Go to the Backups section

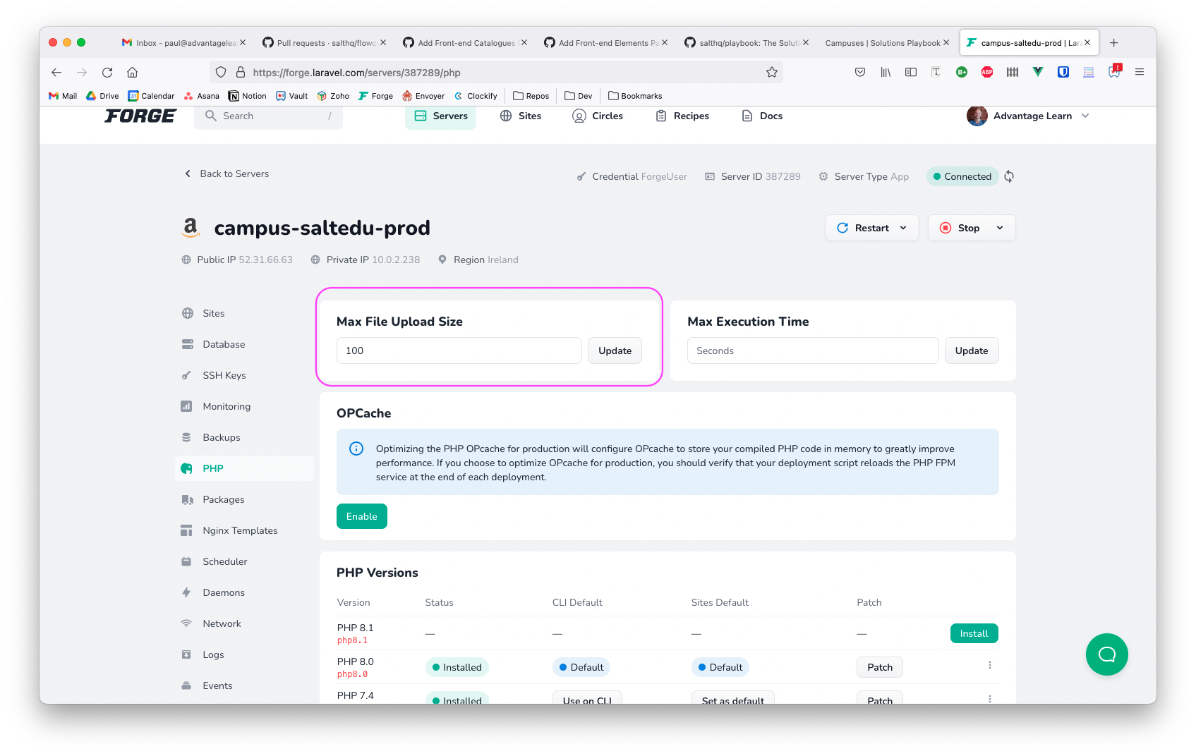pyautogui.click(x=221, y=437)
